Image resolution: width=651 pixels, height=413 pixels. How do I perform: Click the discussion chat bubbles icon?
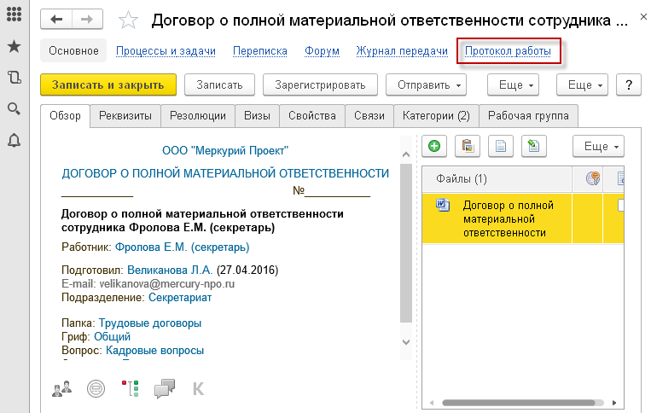[164, 389]
